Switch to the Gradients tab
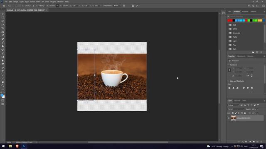This screenshot has width=266, height=149. pyautogui.click(x=245, y=12)
